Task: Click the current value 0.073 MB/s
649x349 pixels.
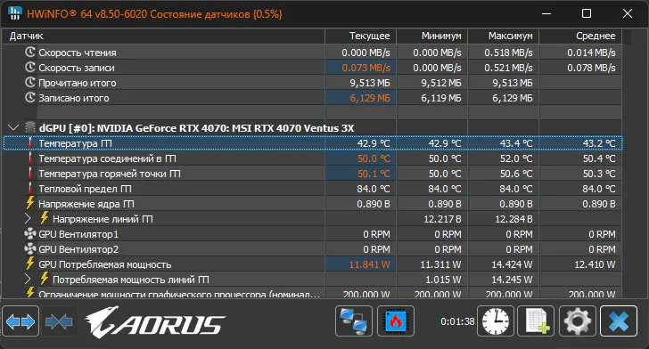Action: (366, 68)
